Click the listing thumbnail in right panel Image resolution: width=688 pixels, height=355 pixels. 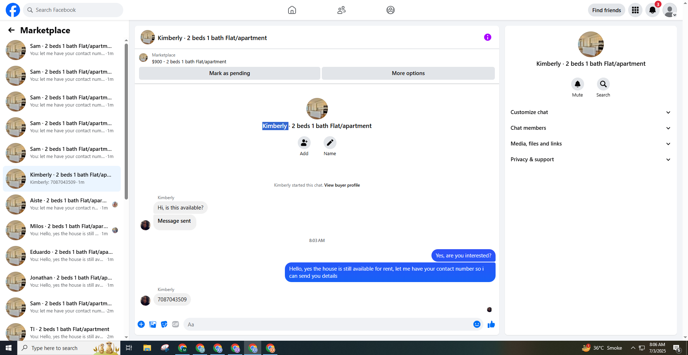tap(591, 44)
